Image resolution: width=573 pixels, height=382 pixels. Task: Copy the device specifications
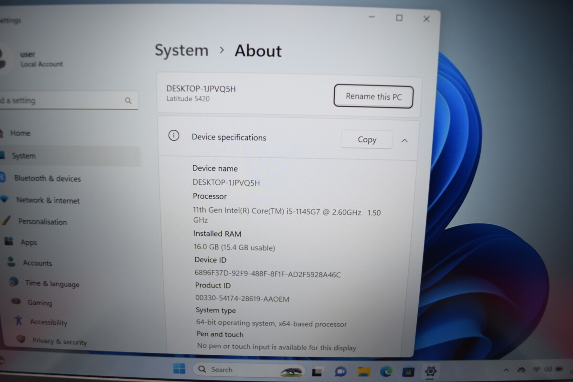pos(367,139)
